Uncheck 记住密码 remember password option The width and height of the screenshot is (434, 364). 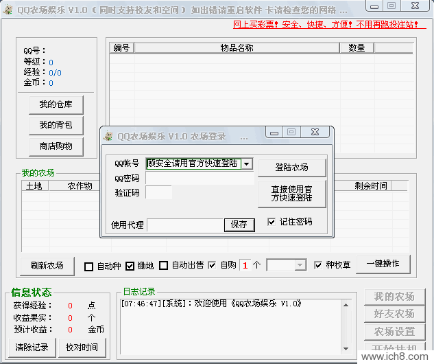[272, 222]
